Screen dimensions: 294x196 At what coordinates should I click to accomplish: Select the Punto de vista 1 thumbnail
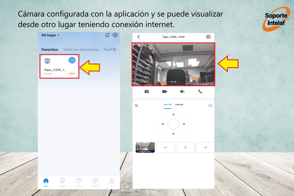[145, 147]
